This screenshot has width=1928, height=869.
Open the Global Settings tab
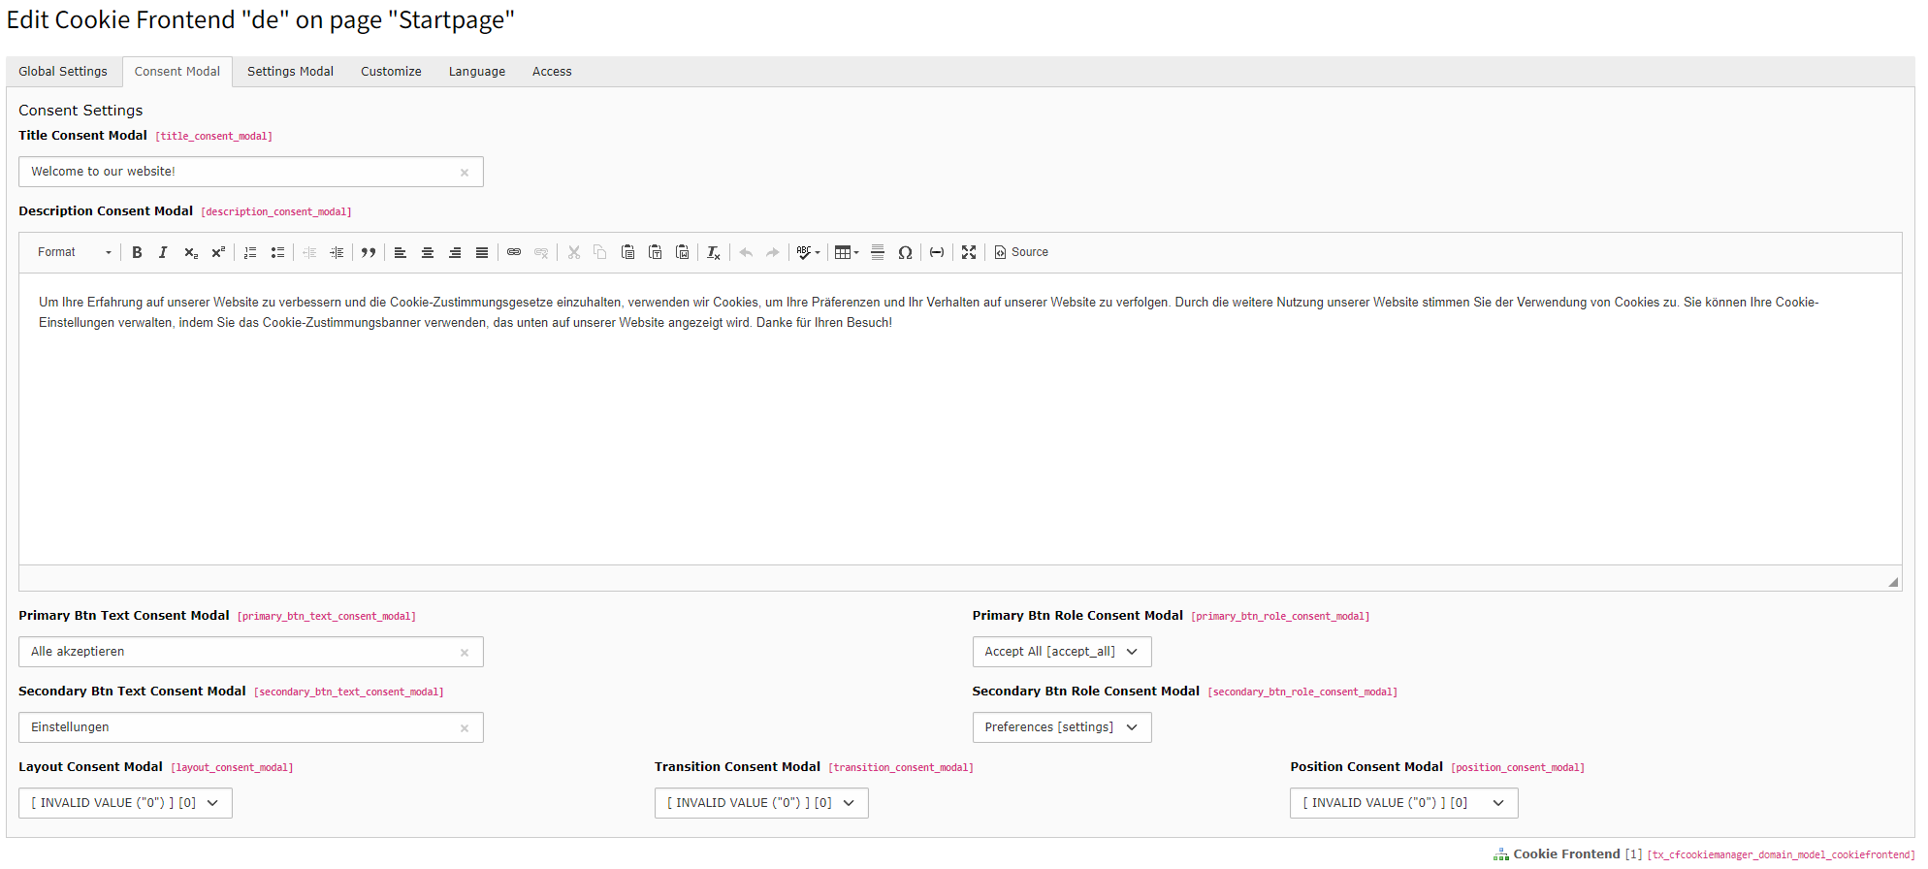(63, 72)
